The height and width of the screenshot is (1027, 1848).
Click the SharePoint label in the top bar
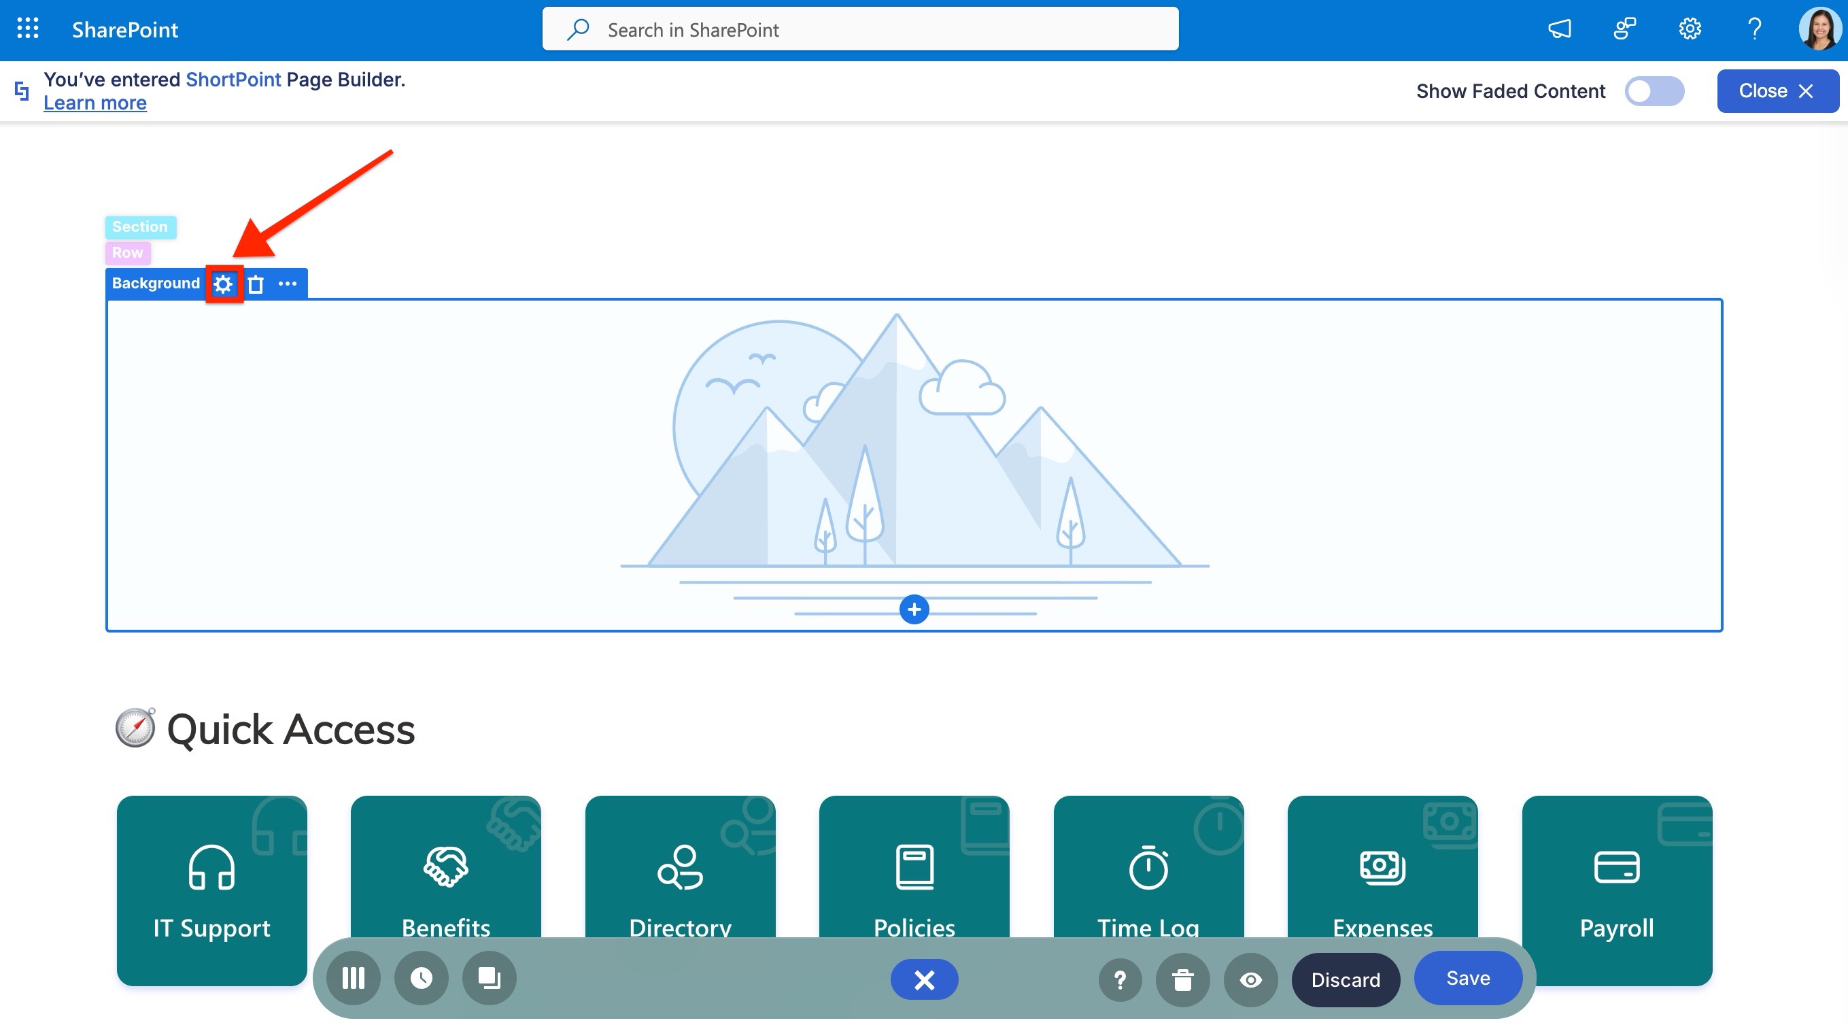tap(124, 29)
